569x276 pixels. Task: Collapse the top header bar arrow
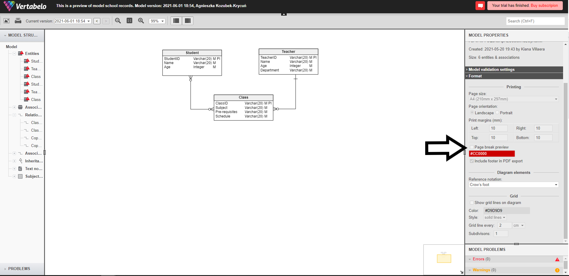[284, 14]
